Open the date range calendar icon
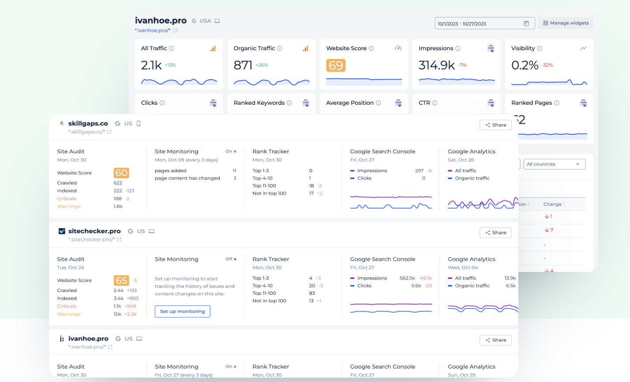 (526, 23)
